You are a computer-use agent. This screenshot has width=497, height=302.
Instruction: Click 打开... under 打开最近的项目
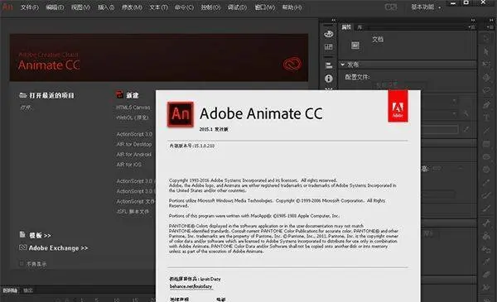26,108
